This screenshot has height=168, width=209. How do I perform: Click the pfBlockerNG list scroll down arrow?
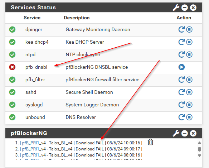(x=199, y=155)
